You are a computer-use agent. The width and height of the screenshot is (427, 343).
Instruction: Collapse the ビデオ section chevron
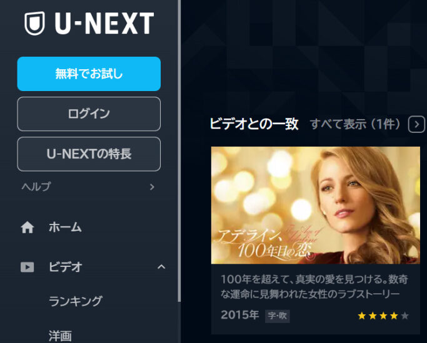pyautogui.click(x=161, y=267)
